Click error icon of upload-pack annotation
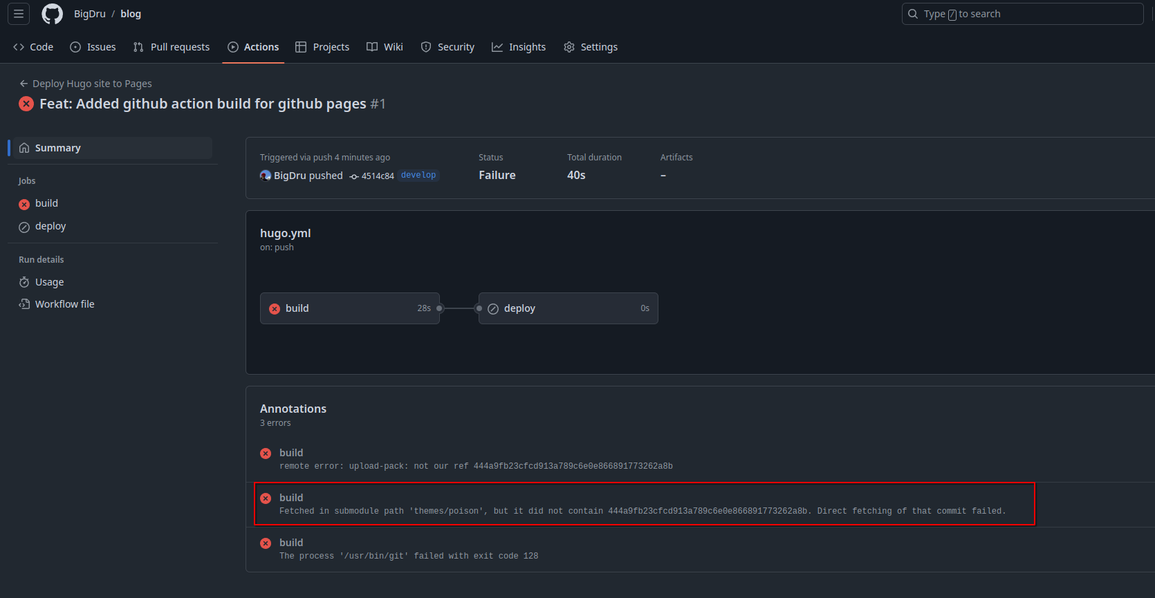Screen dimensions: 1155x598 tap(266, 454)
